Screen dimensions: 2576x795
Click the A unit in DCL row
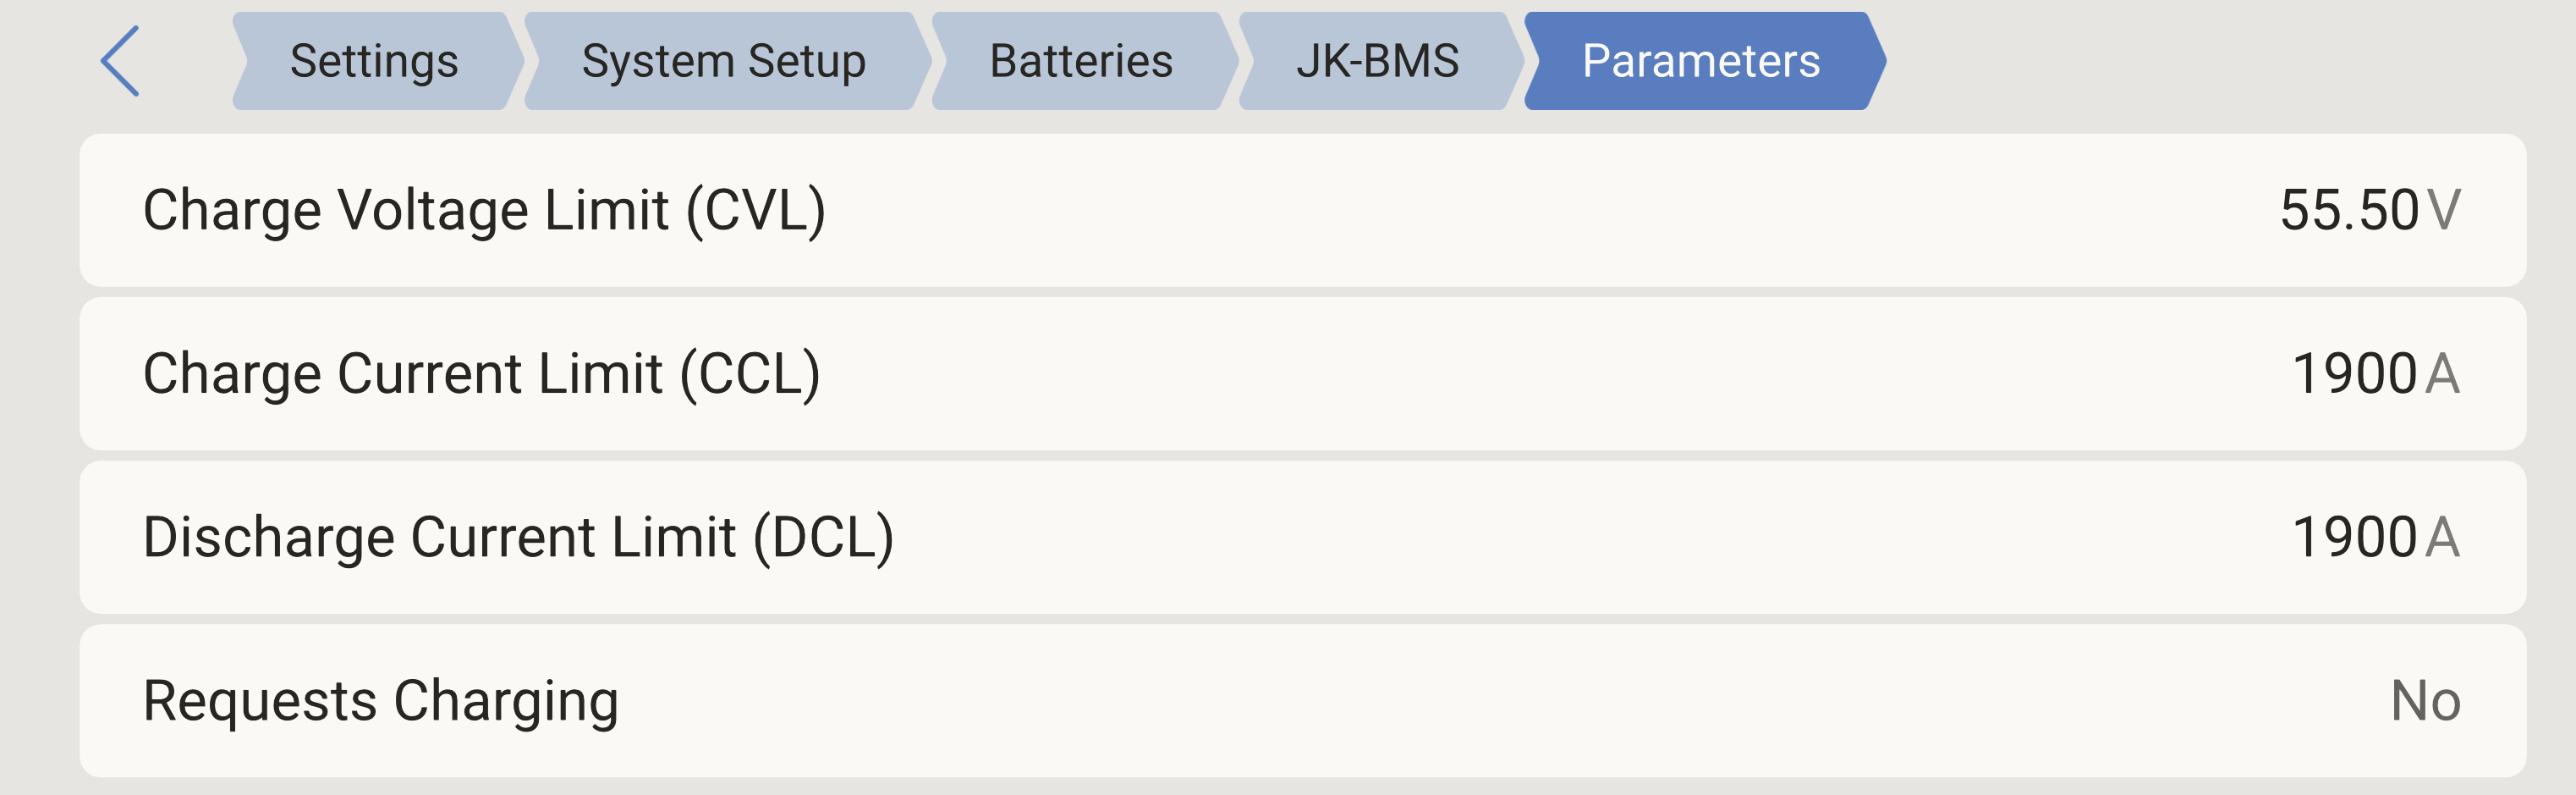click(x=2443, y=537)
